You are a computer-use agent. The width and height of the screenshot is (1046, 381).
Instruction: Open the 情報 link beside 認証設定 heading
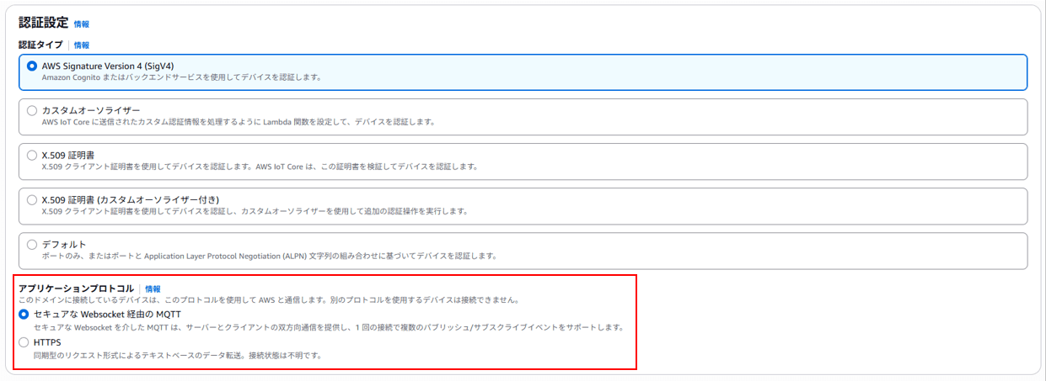pyautogui.click(x=81, y=24)
